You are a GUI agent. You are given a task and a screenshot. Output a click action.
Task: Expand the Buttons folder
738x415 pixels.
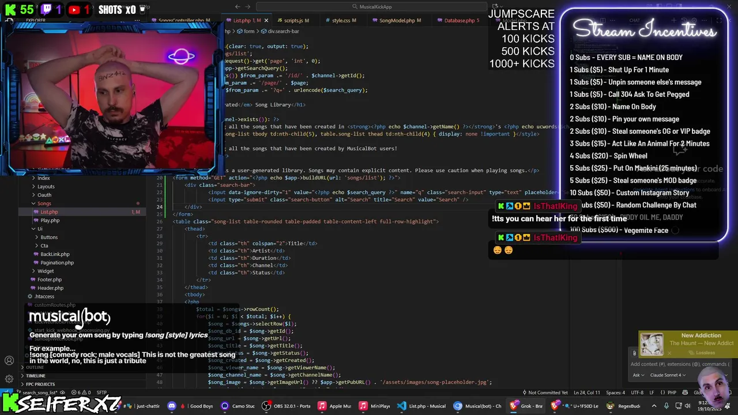point(49,237)
